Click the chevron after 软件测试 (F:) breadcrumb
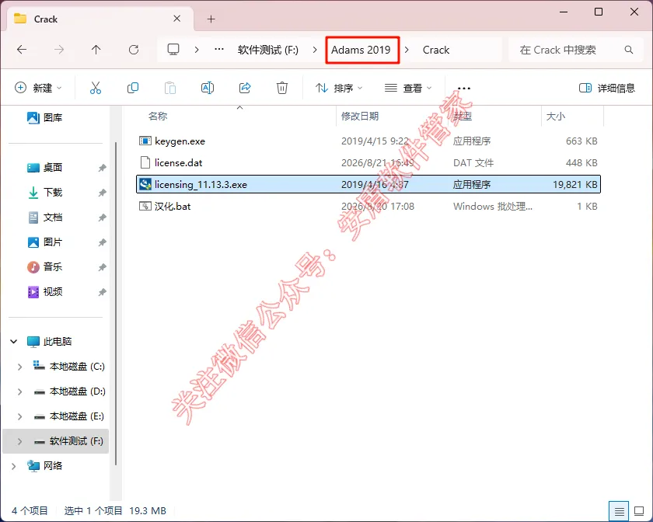The image size is (653, 522). click(x=316, y=50)
